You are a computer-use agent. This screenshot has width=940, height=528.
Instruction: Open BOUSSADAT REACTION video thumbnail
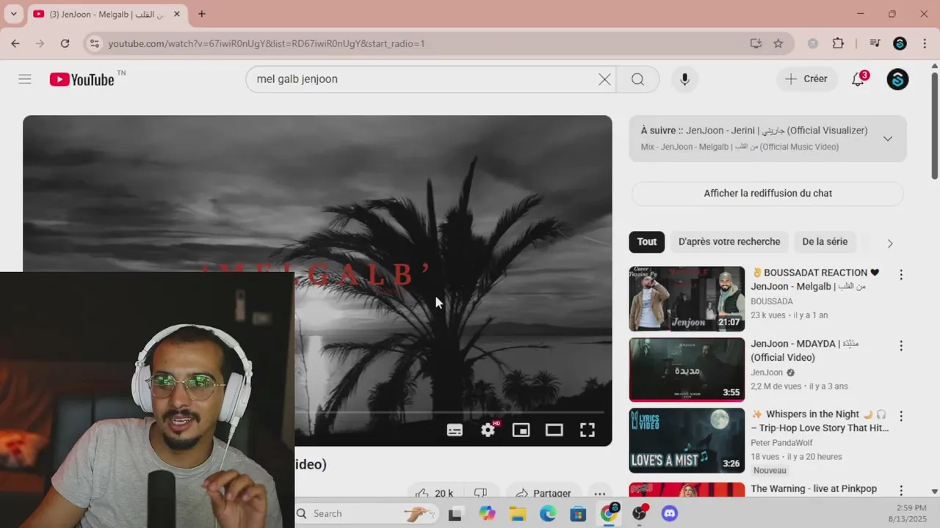click(687, 298)
